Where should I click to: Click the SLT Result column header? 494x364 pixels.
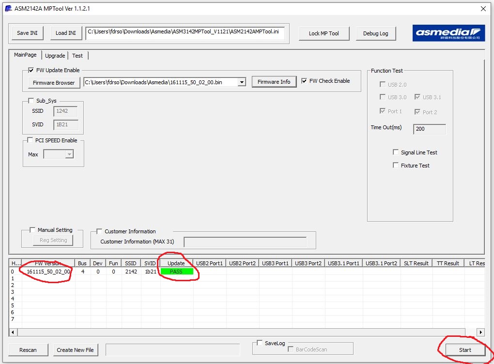[x=416, y=263]
